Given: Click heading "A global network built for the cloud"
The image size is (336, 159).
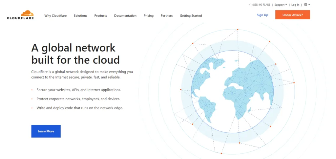Looking at the screenshot, I should 75,54.
